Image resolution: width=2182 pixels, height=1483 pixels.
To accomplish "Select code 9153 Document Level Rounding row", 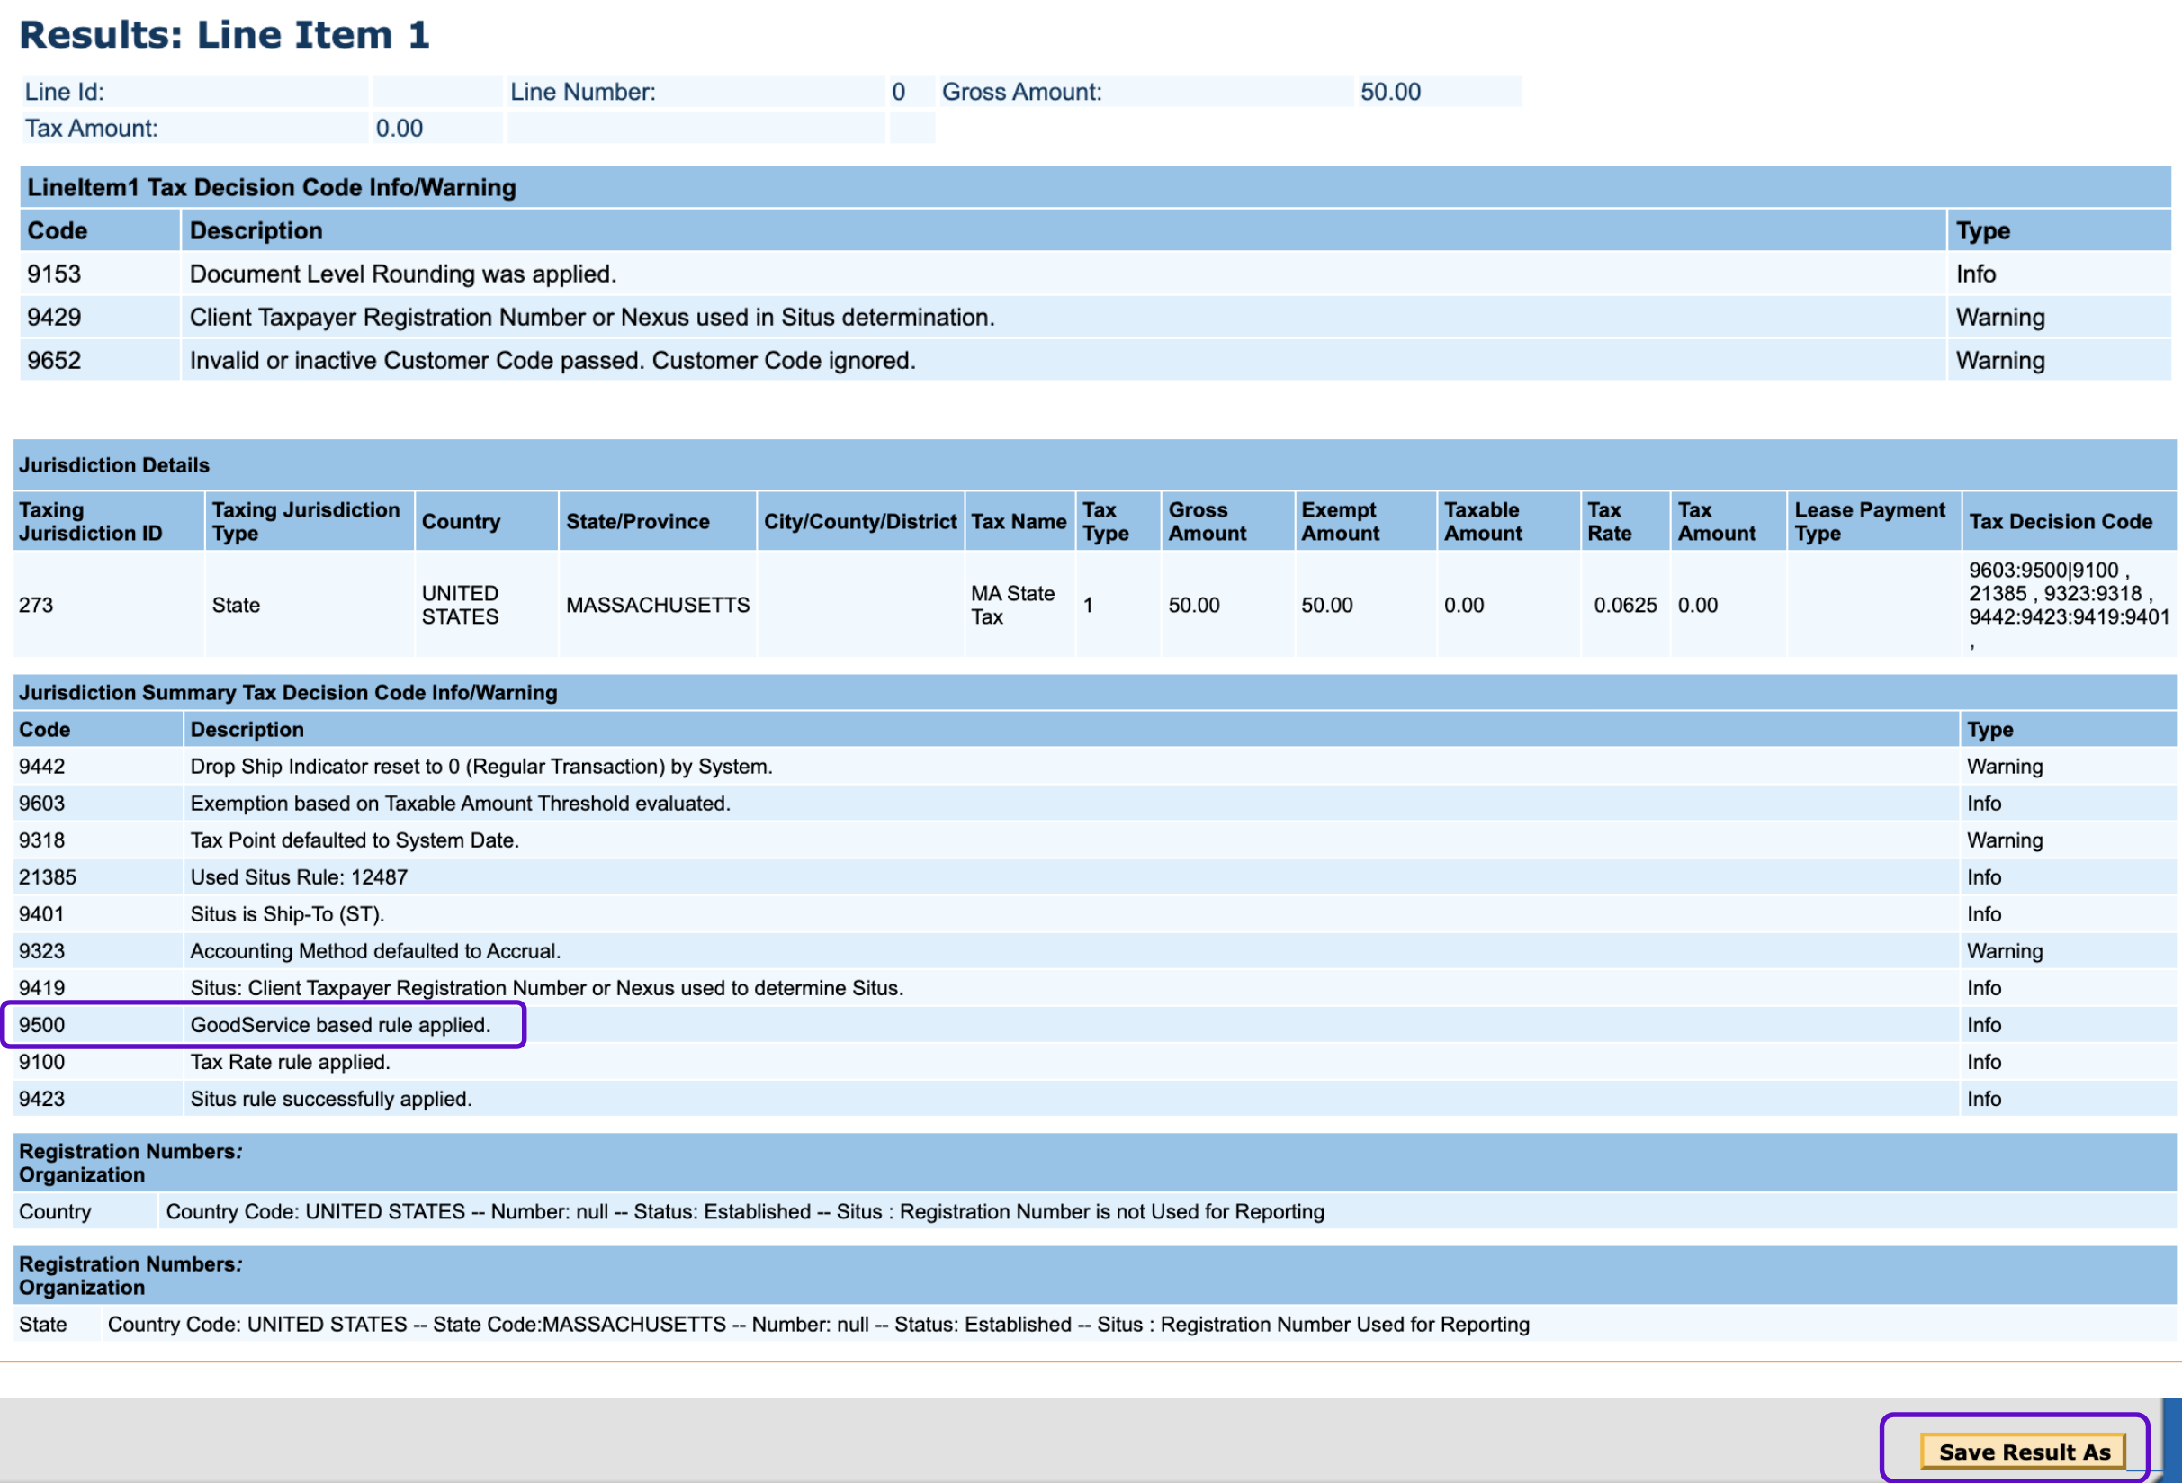I will 402,274.
